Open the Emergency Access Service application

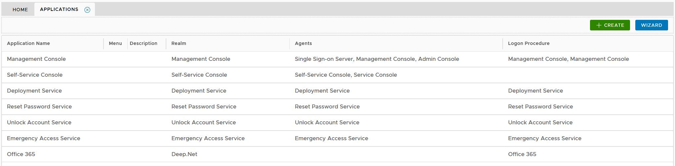tap(44, 138)
